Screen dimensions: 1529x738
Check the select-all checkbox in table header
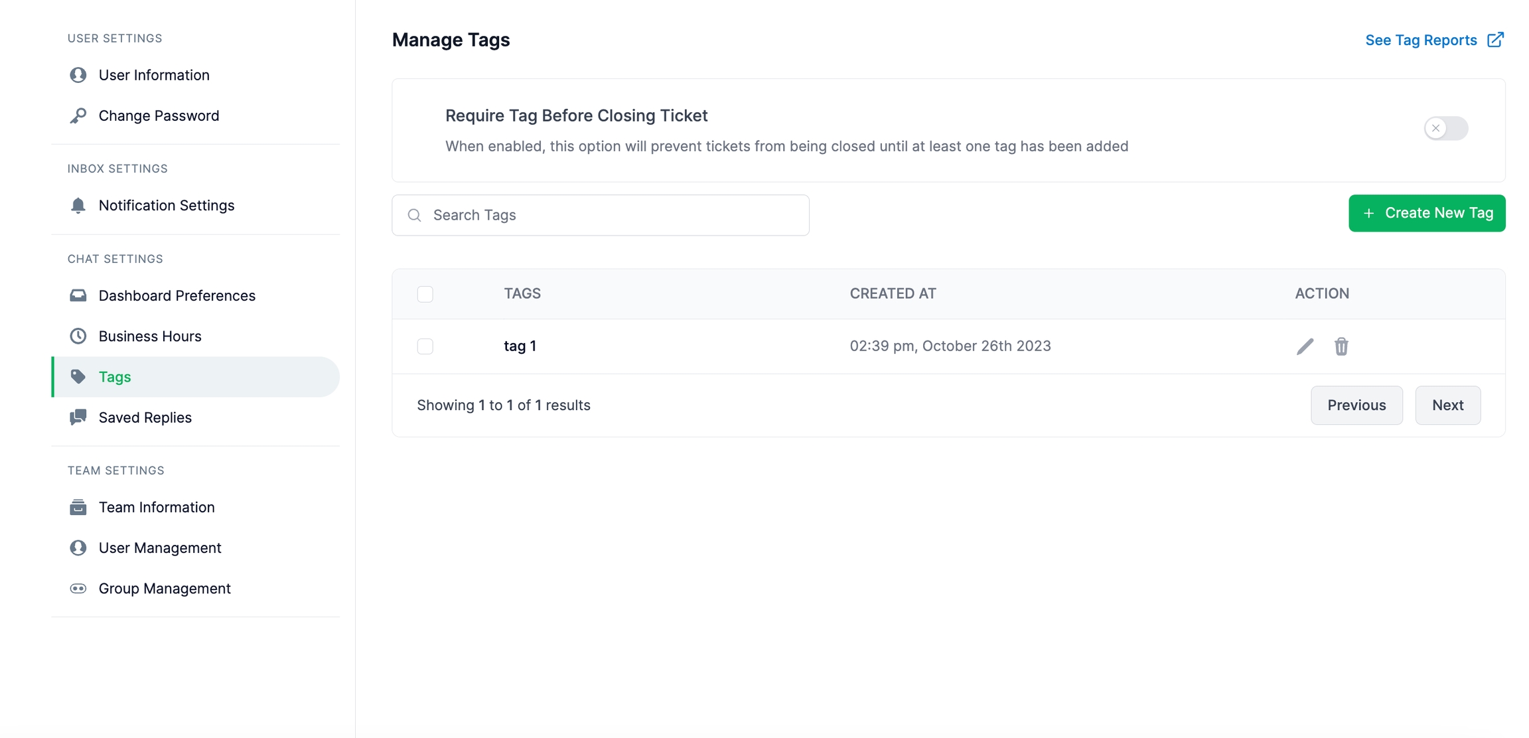pyautogui.click(x=425, y=294)
